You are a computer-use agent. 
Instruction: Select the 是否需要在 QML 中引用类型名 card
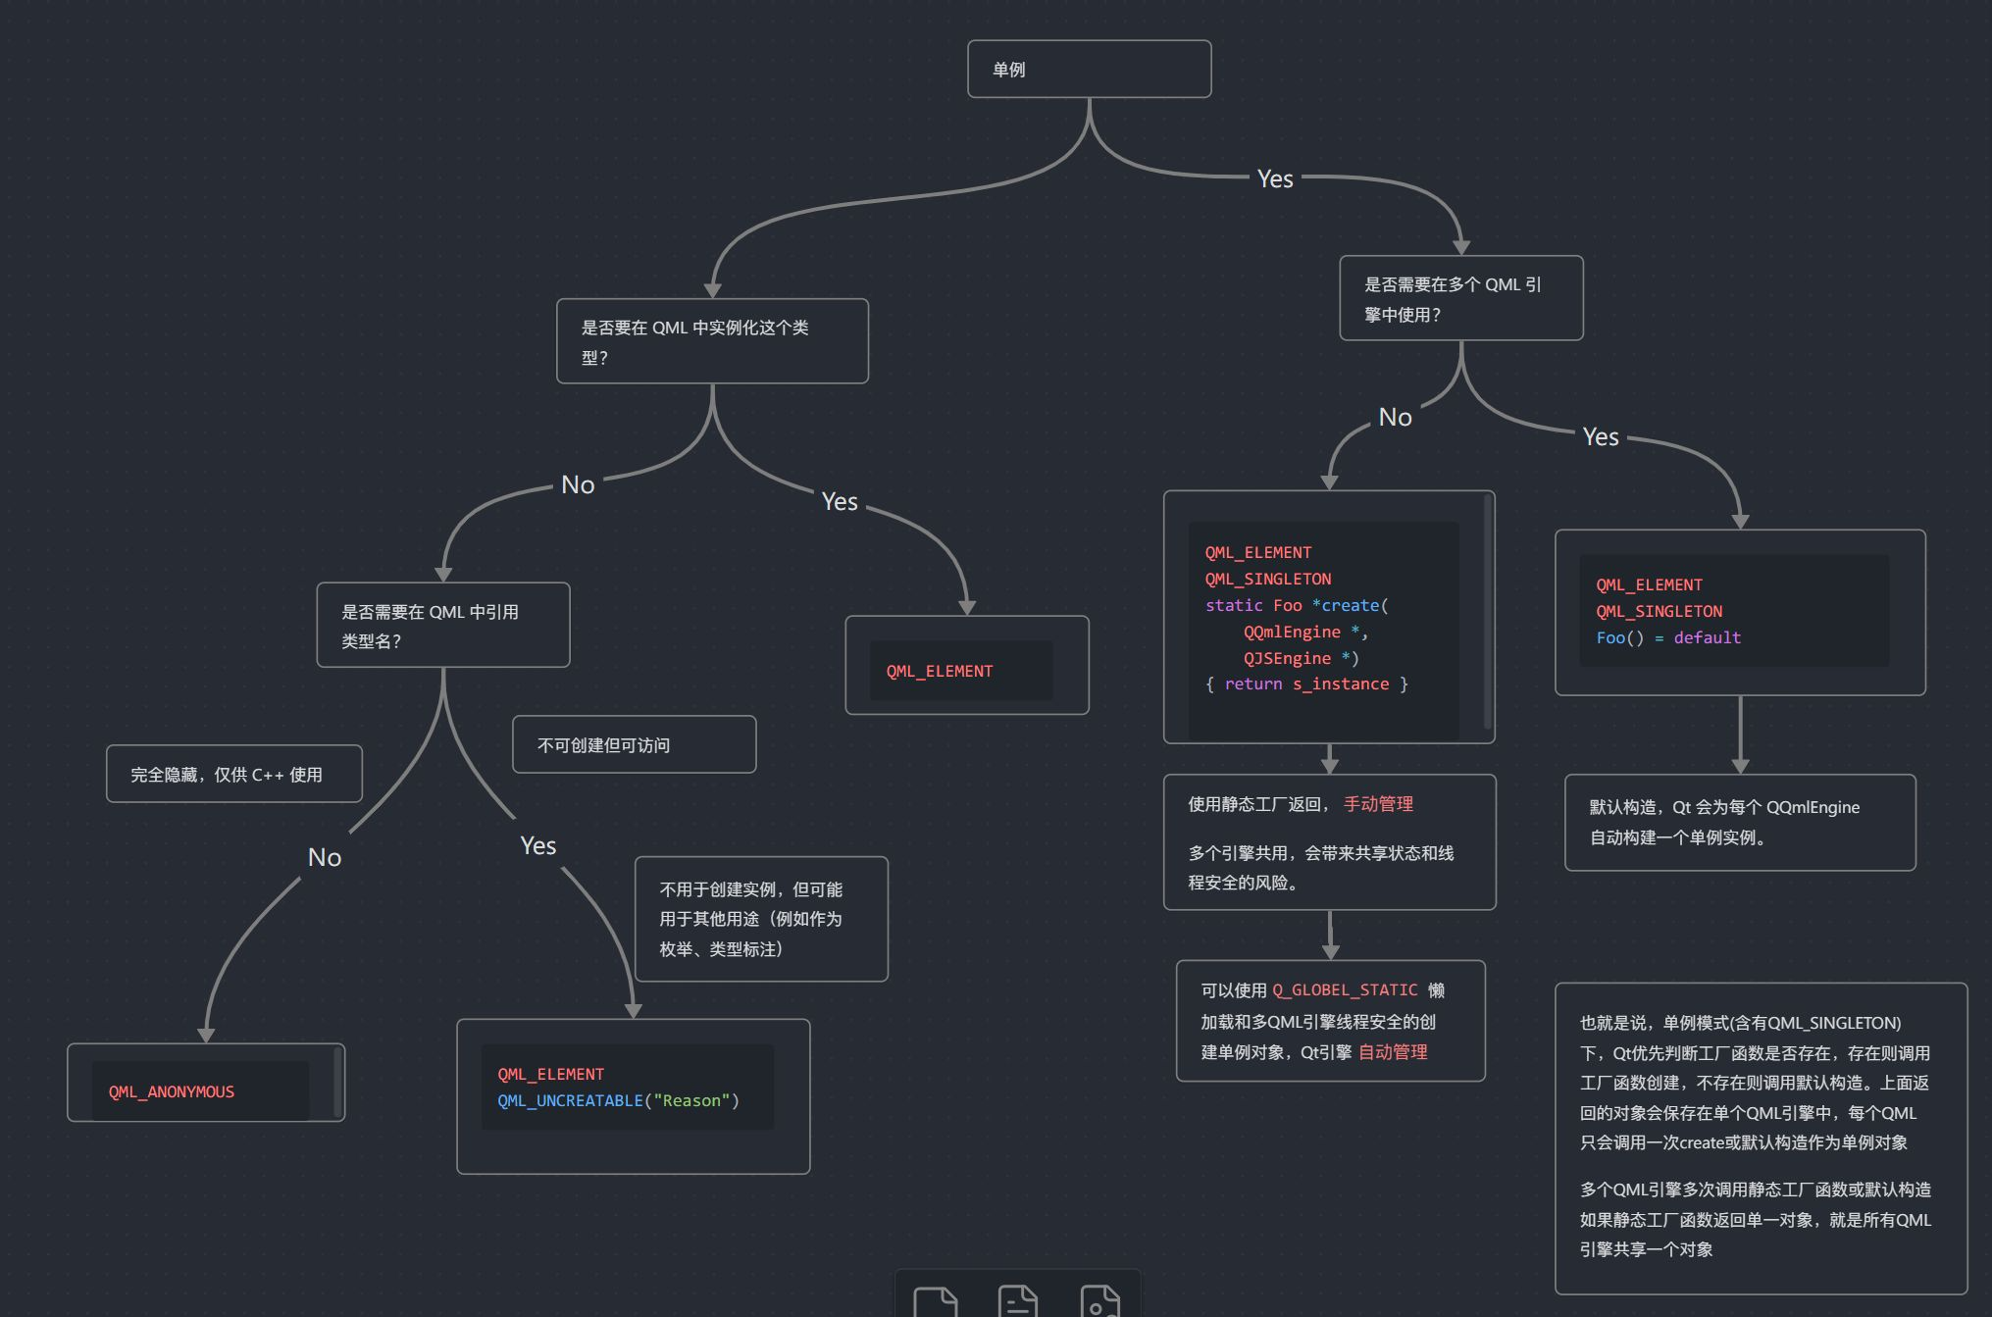442,626
